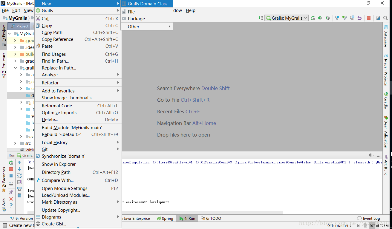The width and height of the screenshot is (392, 229).
Task: Select Package in New submenu
Action: [x=147, y=18]
